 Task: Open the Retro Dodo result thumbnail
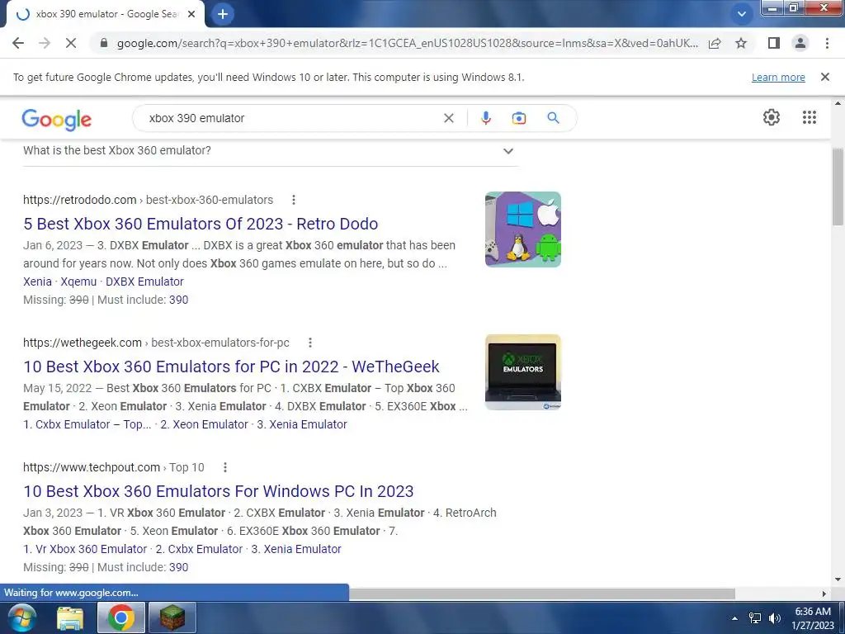click(522, 229)
